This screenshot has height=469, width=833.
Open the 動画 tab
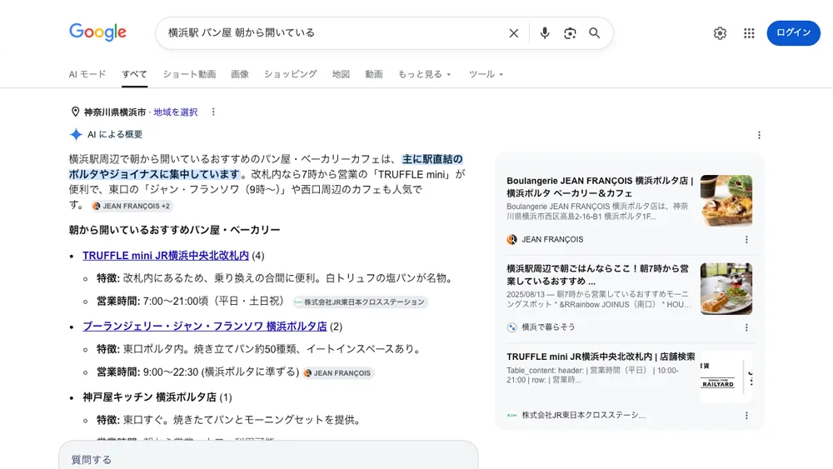pos(374,74)
